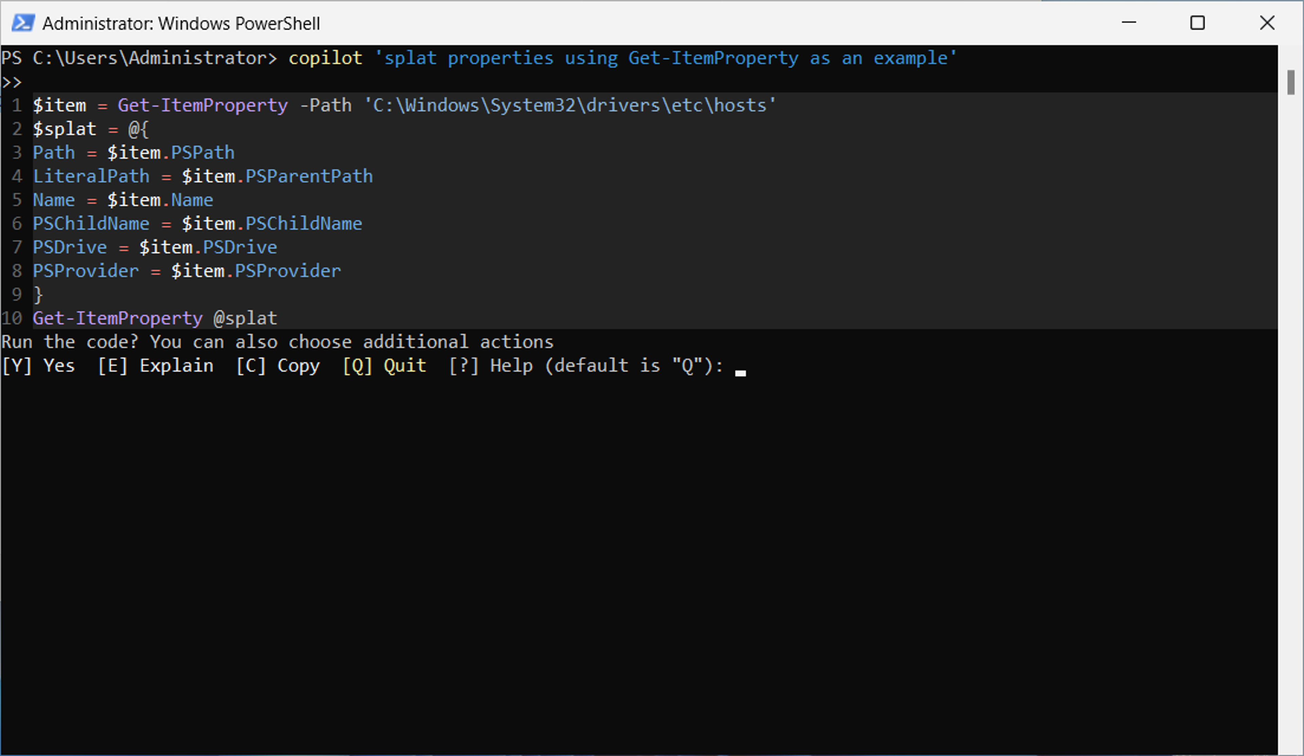The width and height of the screenshot is (1304, 756).
Task: Click the blinking cursor input area after the prompt
Action: [741, 372]
